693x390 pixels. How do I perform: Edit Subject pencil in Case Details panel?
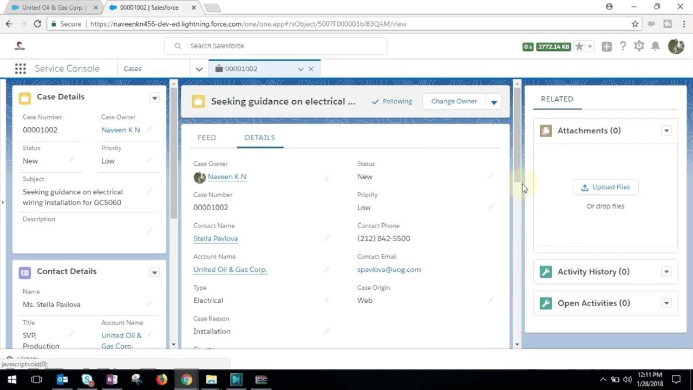pyautogui.click(x=149, y=191)
